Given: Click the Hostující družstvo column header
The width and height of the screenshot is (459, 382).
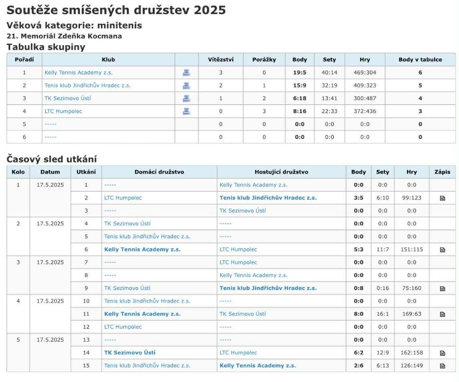Looking at the screenshot, I should (x=281, y=172).
